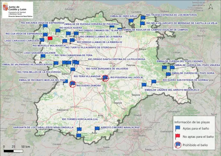
Task: Click the north arrow compass icon
Action: 211,7
